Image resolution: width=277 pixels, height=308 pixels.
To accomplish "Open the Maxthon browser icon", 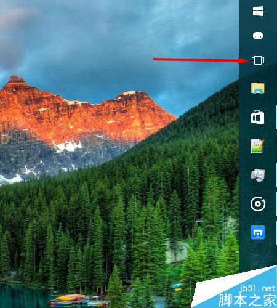I will click(258, 233).
